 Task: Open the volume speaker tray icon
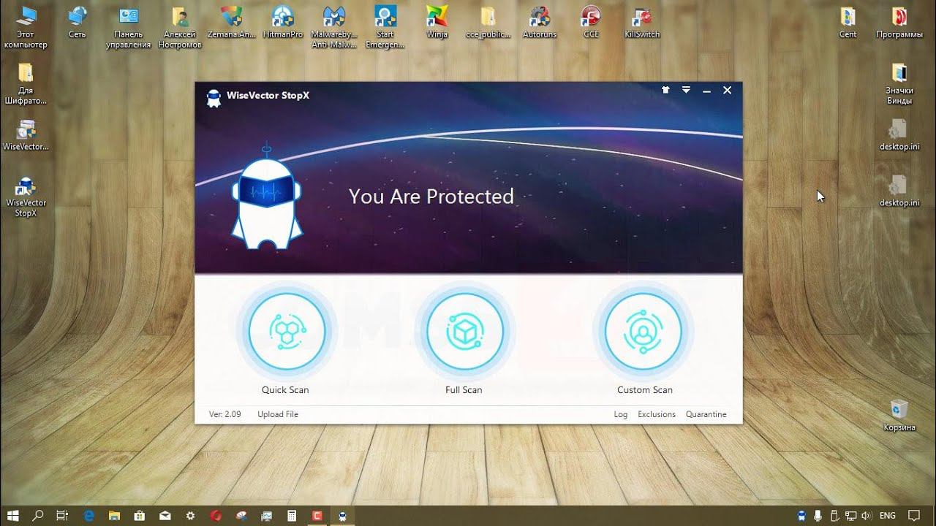[x=867, y=516]
